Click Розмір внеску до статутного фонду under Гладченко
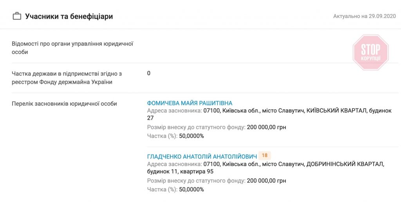Screen dimensions: 401x202 (196, 180)
